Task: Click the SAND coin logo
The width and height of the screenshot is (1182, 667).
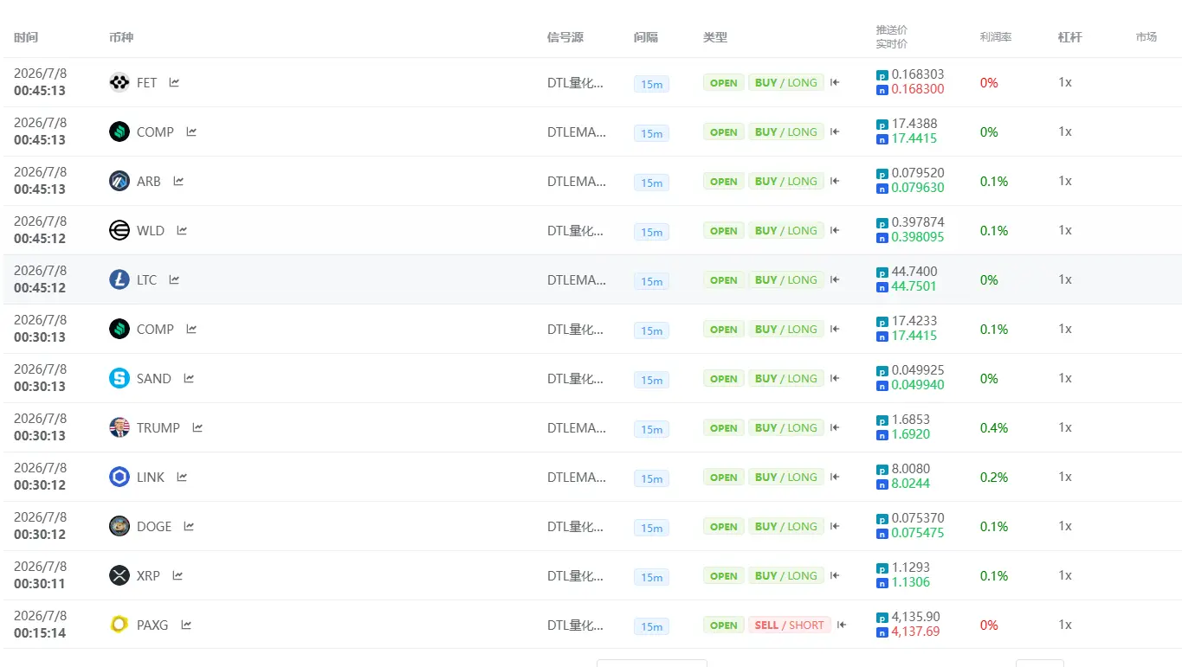Action: pos(119,378)
